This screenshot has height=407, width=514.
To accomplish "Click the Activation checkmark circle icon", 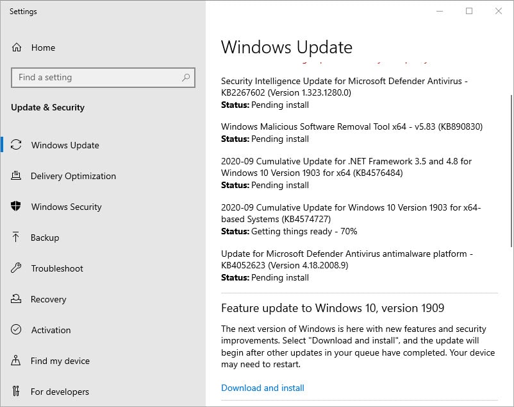I will (16, 329).
